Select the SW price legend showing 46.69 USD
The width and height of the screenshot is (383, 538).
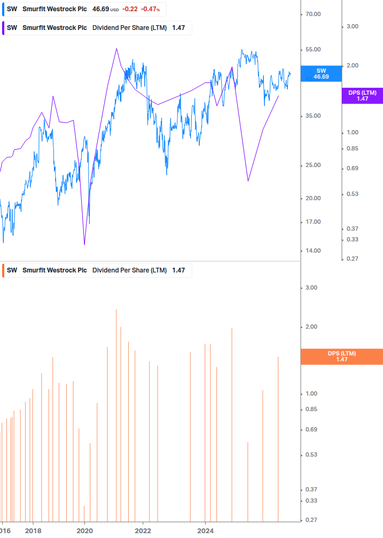(x=84, y=9)
